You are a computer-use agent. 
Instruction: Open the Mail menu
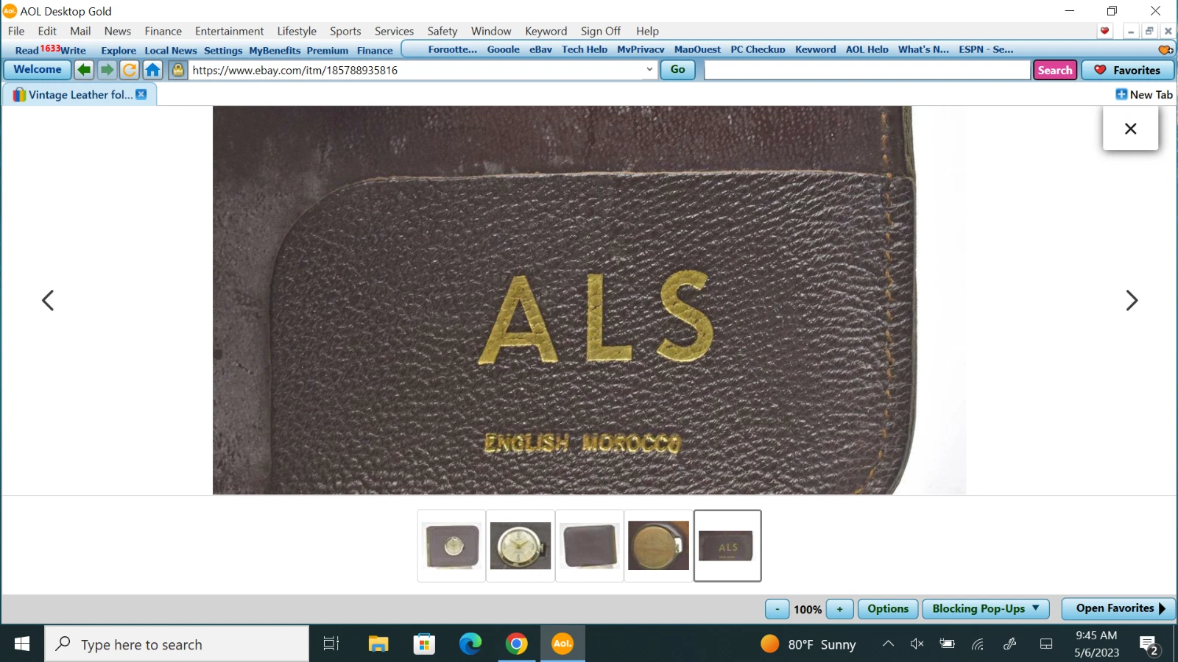click(x=80, y=31)
